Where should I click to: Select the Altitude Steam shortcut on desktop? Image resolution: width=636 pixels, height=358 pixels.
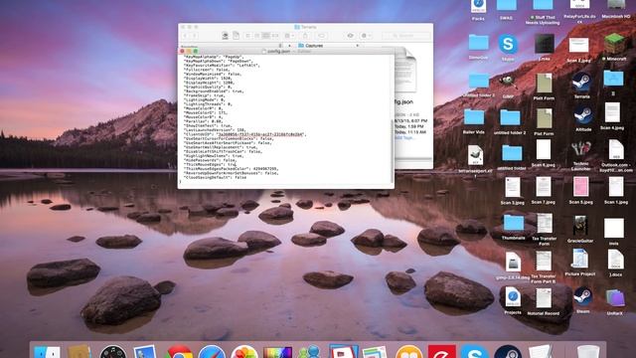583,116
